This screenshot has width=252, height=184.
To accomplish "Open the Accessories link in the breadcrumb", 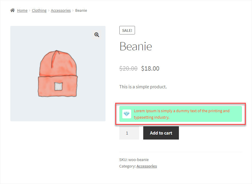I will tap(61, 10).
